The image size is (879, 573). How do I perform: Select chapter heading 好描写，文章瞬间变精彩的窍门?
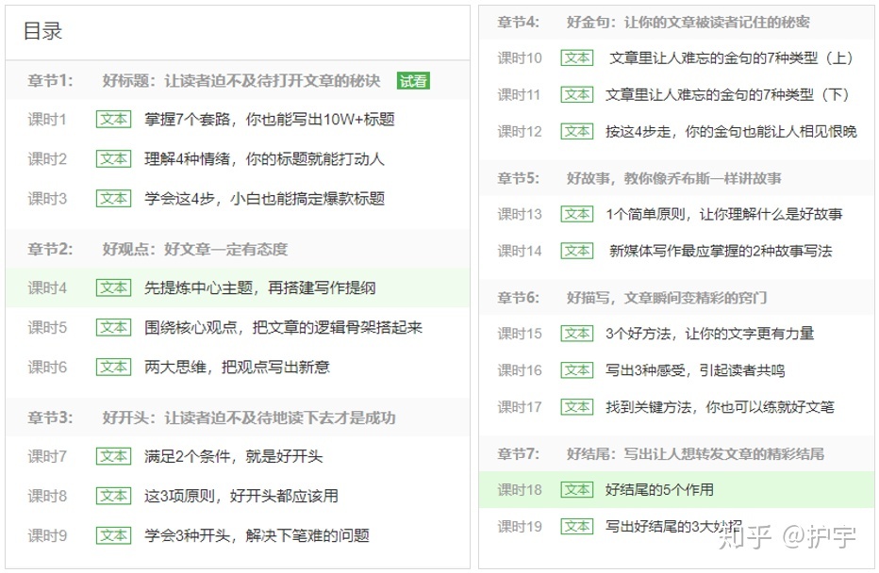[x=667, y=298]
